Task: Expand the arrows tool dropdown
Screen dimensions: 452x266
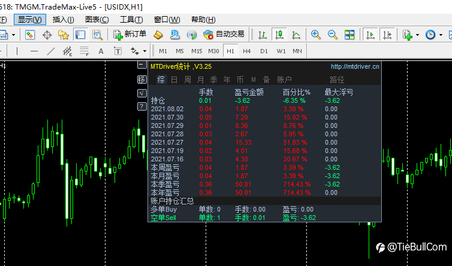Action: pyautogui.click(x=144, y=51)
